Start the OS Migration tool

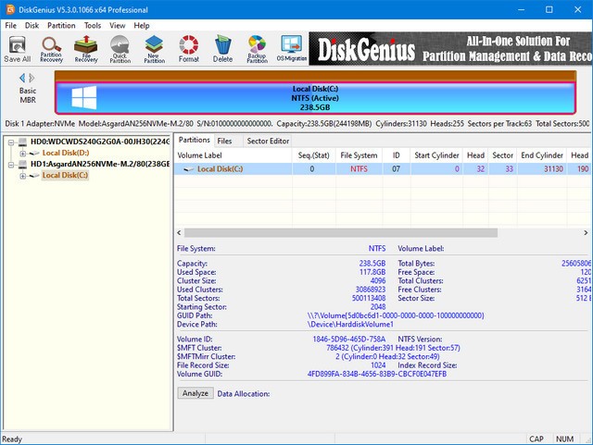[291, 47]
